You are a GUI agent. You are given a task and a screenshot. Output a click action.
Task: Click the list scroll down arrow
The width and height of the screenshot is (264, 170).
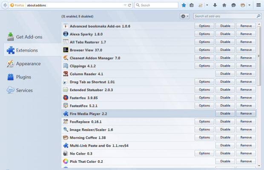click(x=259, y=166)
